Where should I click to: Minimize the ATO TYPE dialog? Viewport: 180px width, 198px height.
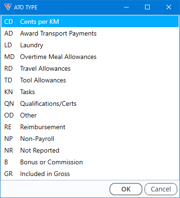[x=126, y=7]
